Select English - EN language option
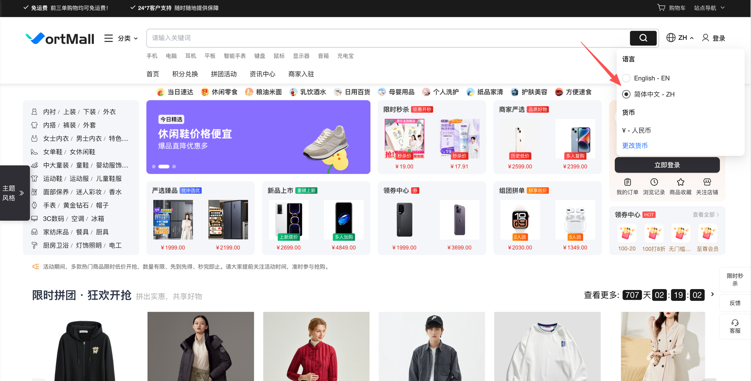 [627, 78]
